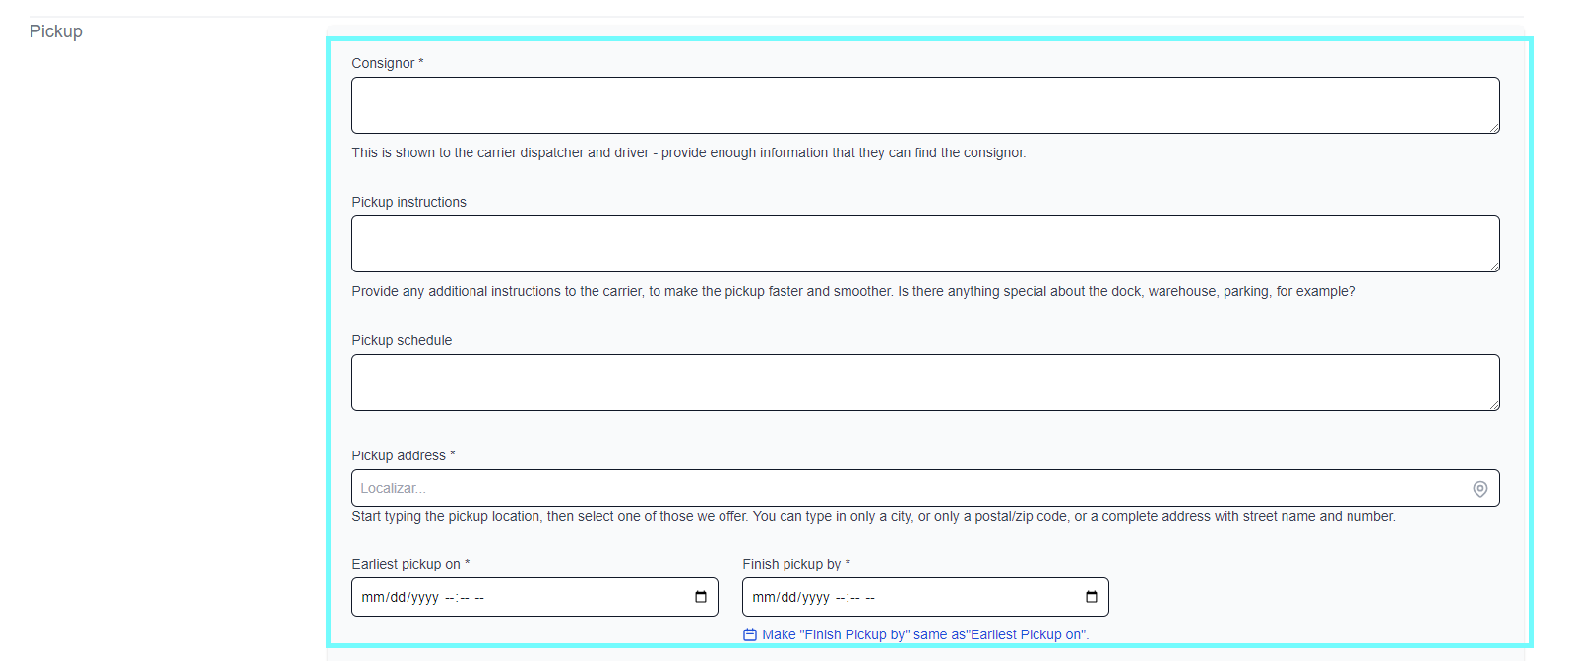Click the helper text about additional instructions
The height and width of the screenshot is (661, 1570).
point(853,291)
